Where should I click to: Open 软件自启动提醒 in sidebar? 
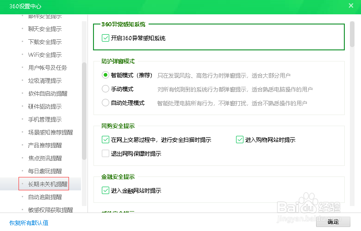point(48,93)
